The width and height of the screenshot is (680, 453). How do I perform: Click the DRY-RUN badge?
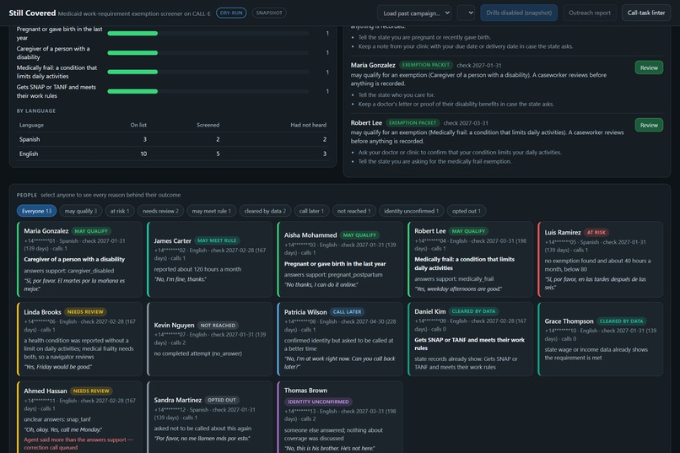(x=231, y=13)
